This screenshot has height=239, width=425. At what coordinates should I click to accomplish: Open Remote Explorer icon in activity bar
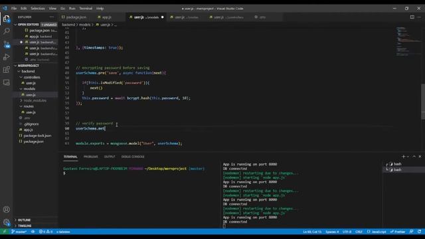point(6,82)
